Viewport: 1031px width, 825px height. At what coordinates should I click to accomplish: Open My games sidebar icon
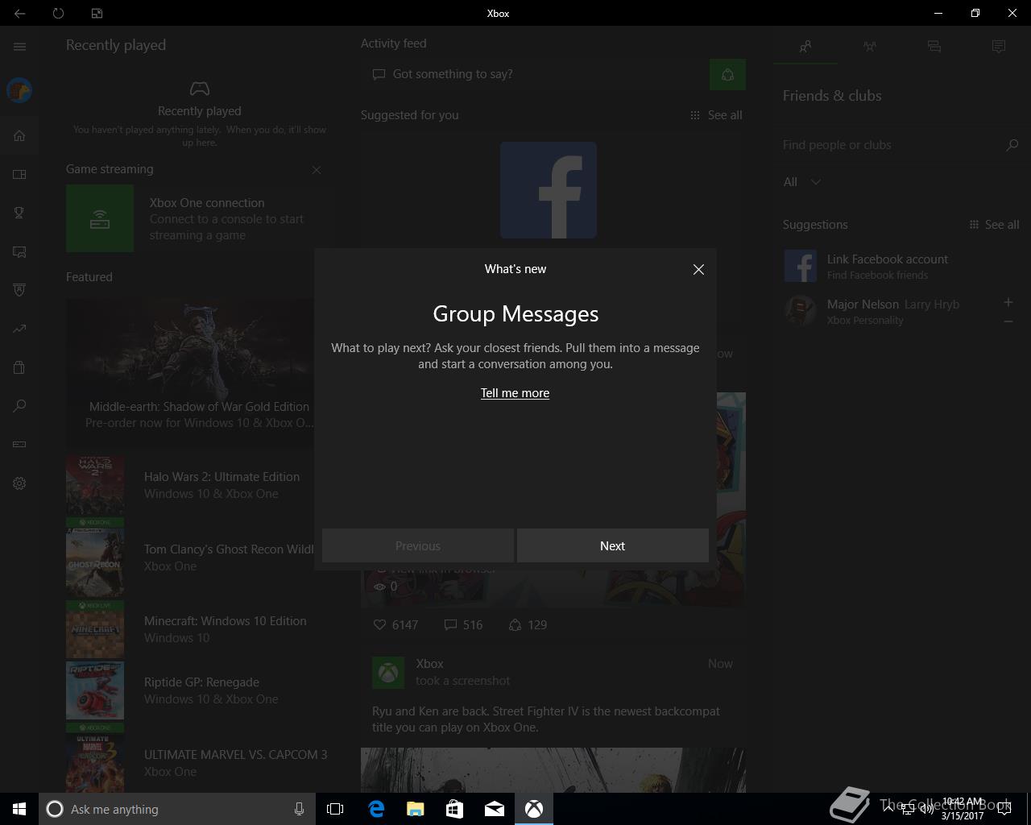(x=19, y=174)
